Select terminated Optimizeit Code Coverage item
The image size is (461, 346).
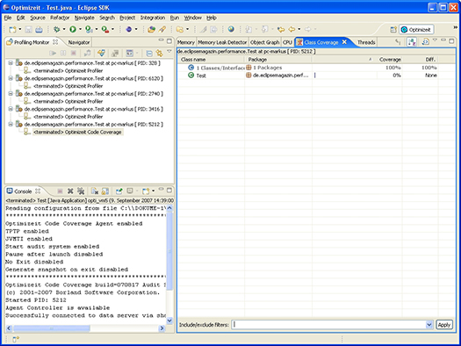pos(77,132)
